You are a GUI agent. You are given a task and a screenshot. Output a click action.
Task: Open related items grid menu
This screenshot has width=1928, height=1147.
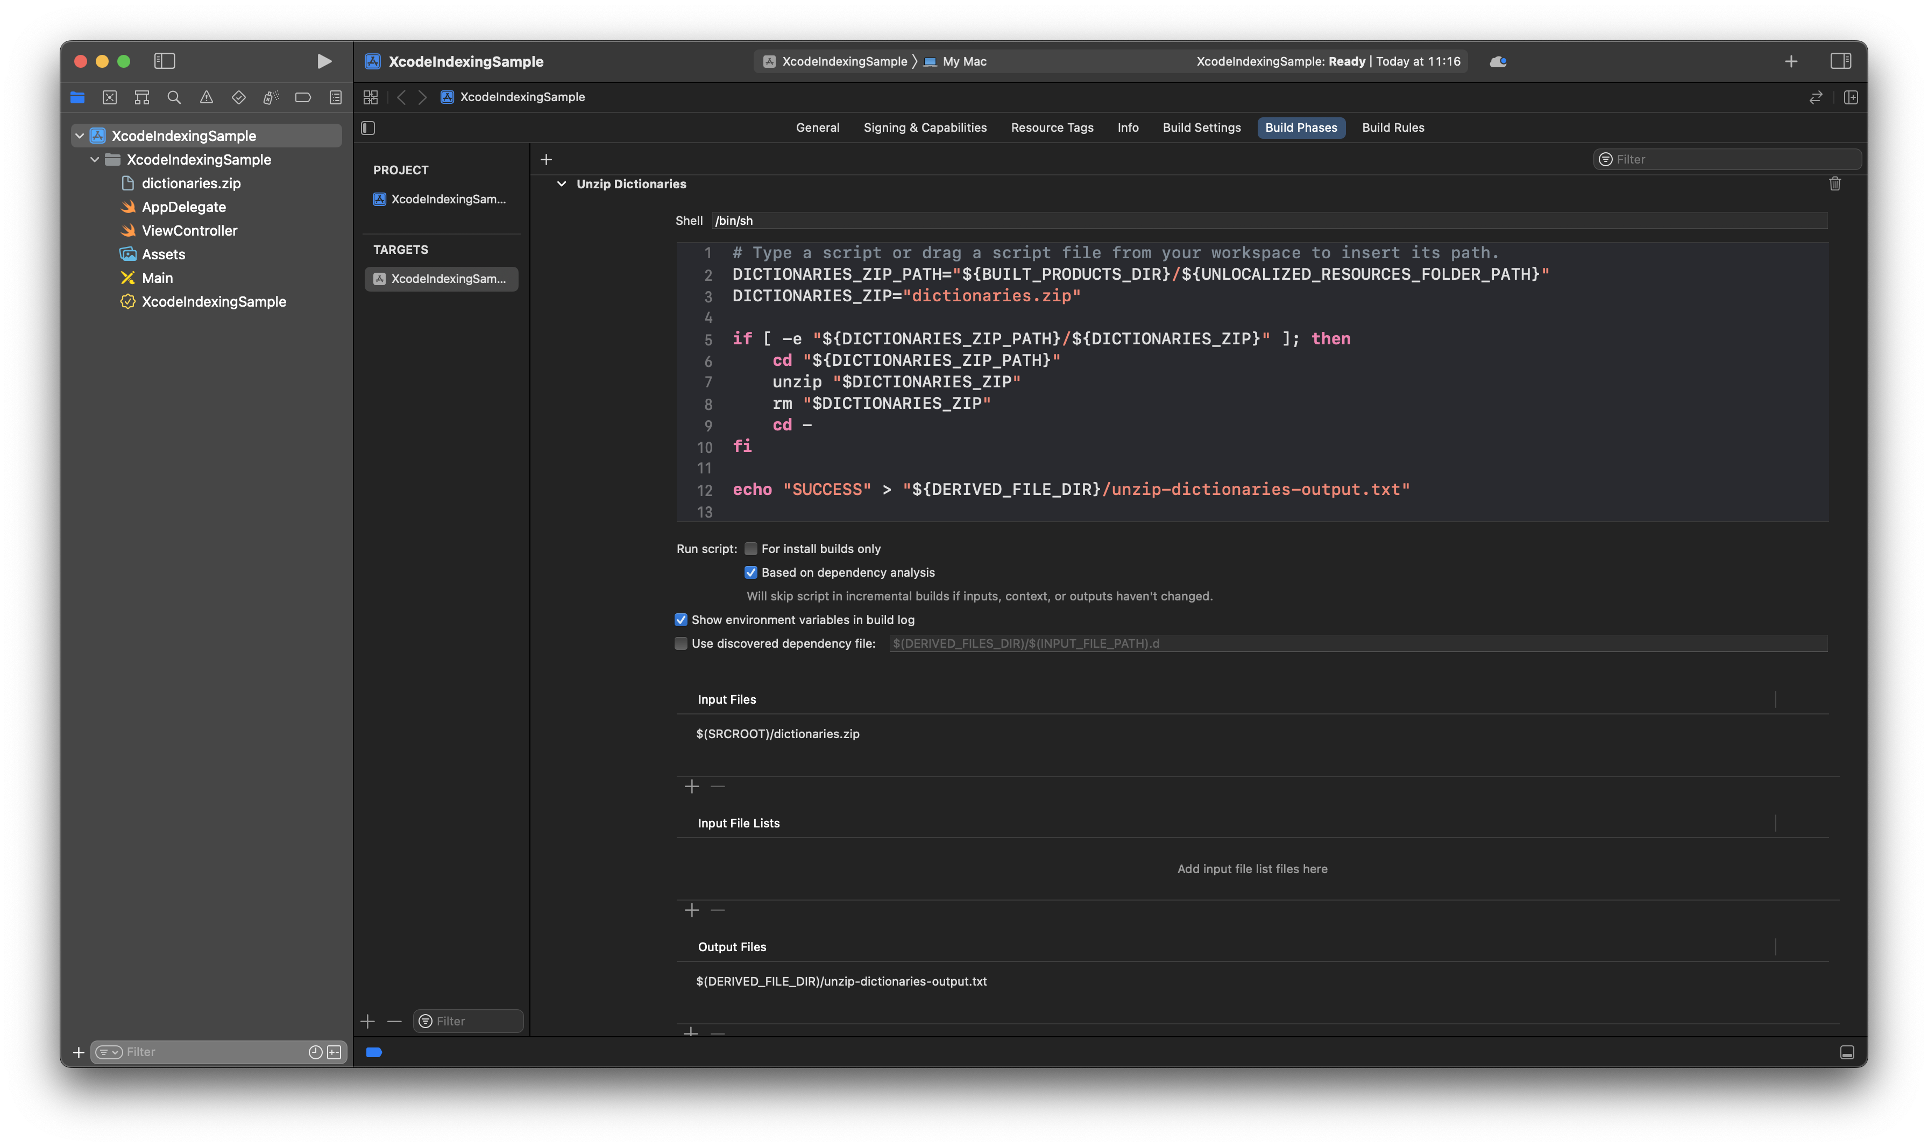371,97
